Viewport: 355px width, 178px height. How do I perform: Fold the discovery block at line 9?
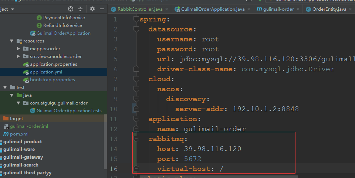pyautogui.click(x=136, y=99)
